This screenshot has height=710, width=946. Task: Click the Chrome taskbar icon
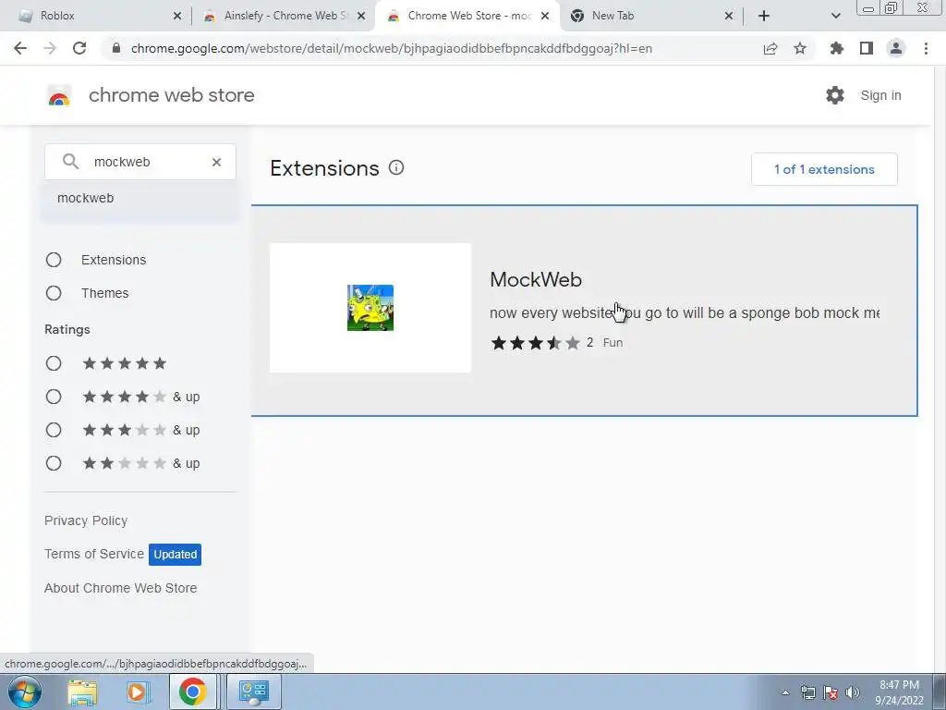[x=192, y=692]
